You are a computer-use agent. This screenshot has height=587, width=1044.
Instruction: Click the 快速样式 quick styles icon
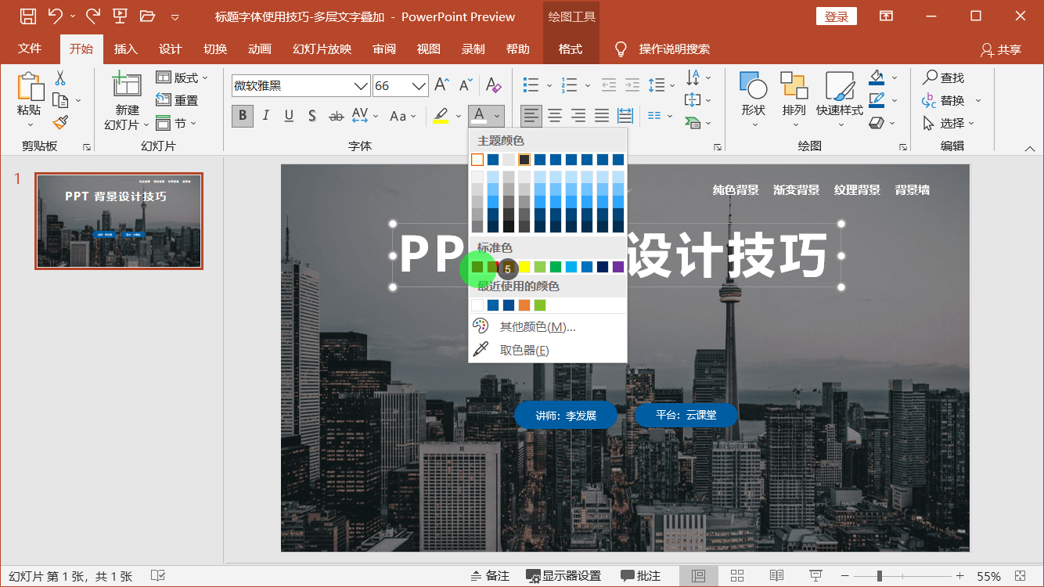[839, 86]
